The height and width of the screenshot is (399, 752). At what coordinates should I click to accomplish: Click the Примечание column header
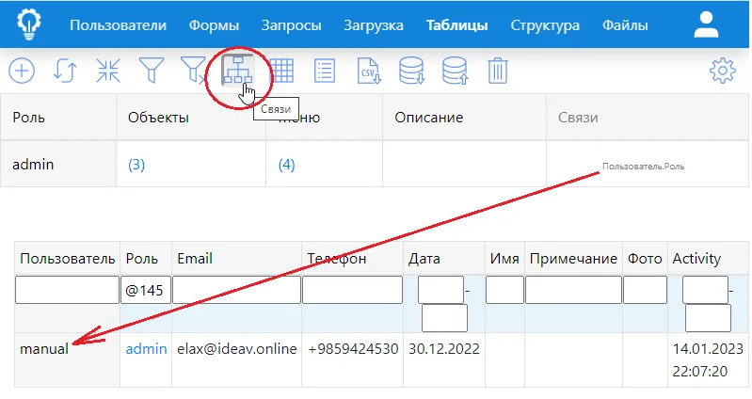(x=573, y=259)
